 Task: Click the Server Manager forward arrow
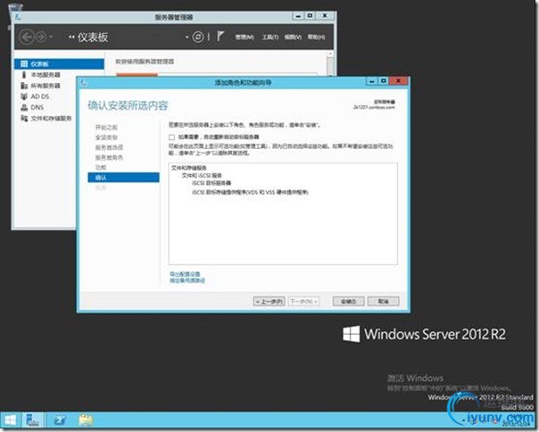pyautogui.click(x=41, y=37)
